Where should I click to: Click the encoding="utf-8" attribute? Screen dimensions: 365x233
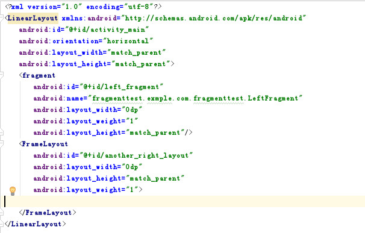pos(119,7)
